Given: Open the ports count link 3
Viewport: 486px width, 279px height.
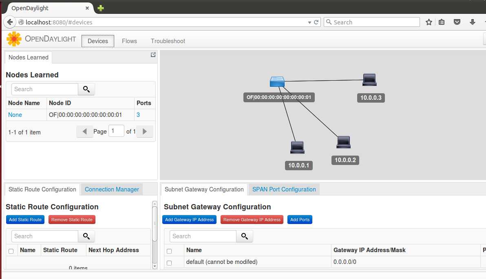Looking at the screenshot, I should coord(138,115).
